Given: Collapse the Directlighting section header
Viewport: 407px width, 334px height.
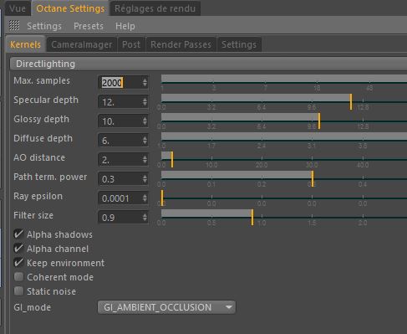Looking at the screenshot, I should coord(208,64).
